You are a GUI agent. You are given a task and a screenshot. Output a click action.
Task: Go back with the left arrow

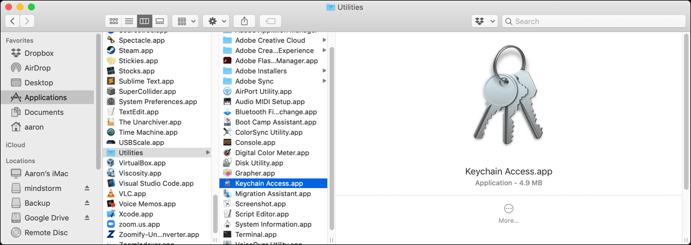13,21
